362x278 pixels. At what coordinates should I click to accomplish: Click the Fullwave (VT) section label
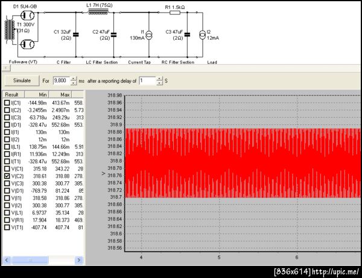pyautogui.click(x=23, y=62)
